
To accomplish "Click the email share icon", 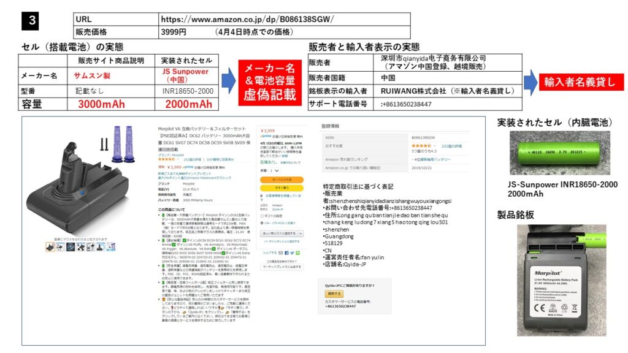I will click(280, 252).
